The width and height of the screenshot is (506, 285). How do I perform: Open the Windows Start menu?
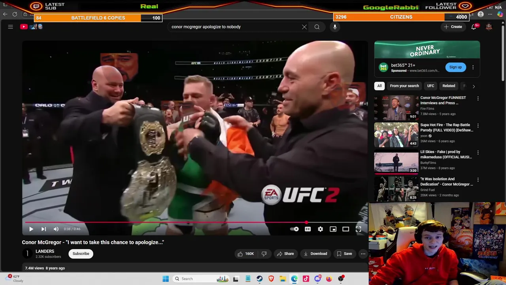[166, 279]
